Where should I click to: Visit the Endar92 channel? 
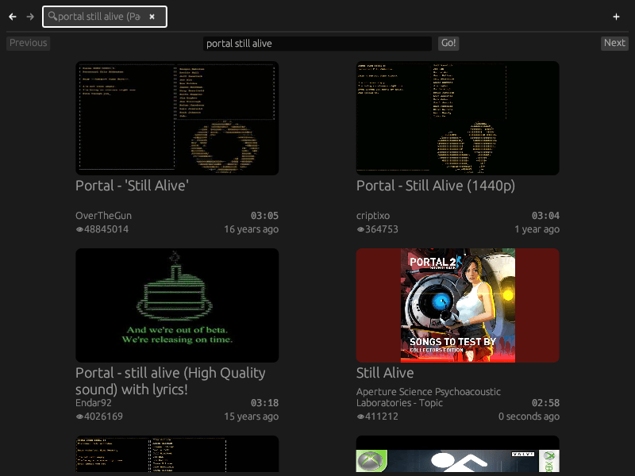point(94,403)
